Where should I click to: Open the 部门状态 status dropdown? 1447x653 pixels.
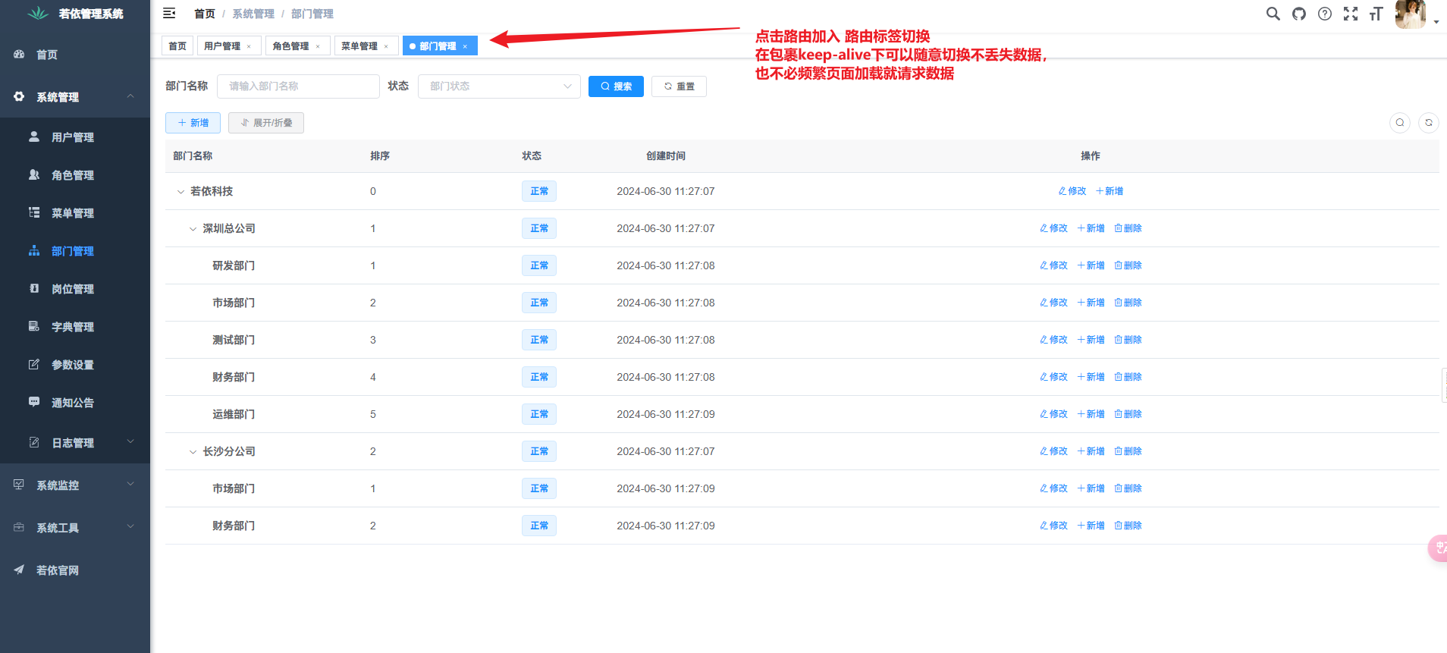(x=499, y=86)
